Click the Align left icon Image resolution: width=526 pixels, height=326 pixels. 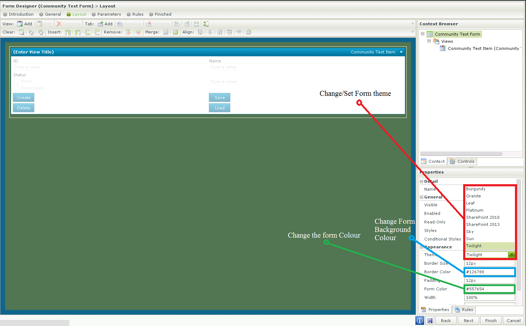click(200, 32)
